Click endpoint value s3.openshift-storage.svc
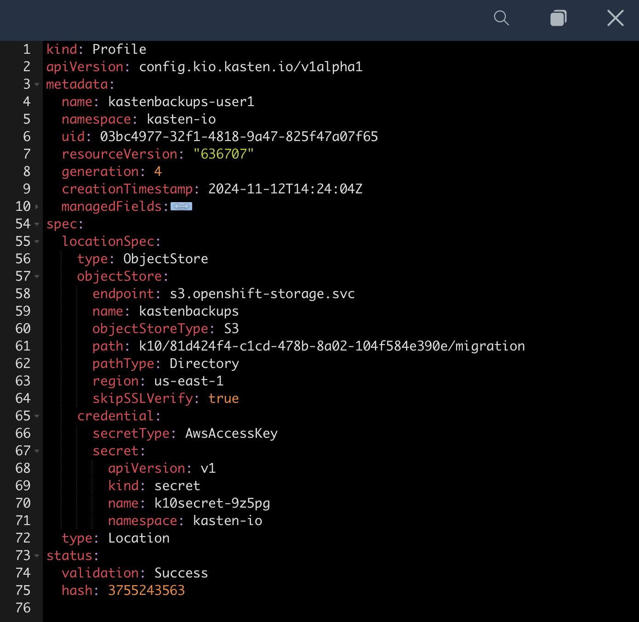The height and width of the screenshot is (622, 639). pos(262,294)
